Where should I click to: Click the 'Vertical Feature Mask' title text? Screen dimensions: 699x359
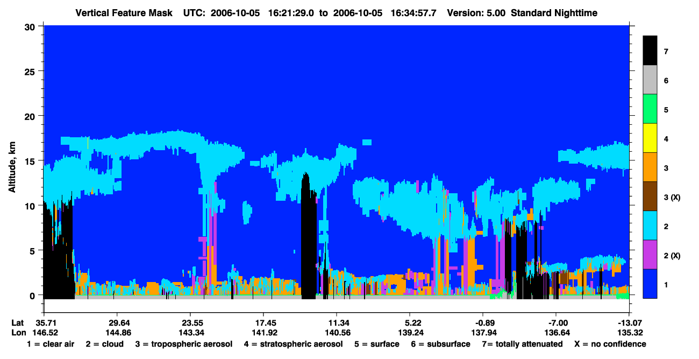coord(125,12)
